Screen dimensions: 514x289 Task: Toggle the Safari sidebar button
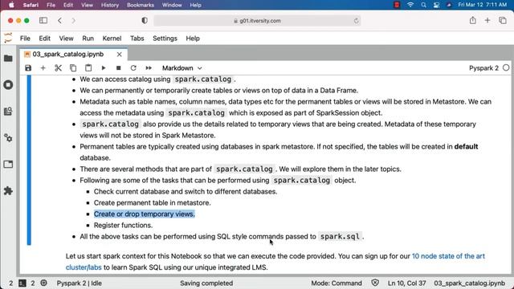click(43, 20)
